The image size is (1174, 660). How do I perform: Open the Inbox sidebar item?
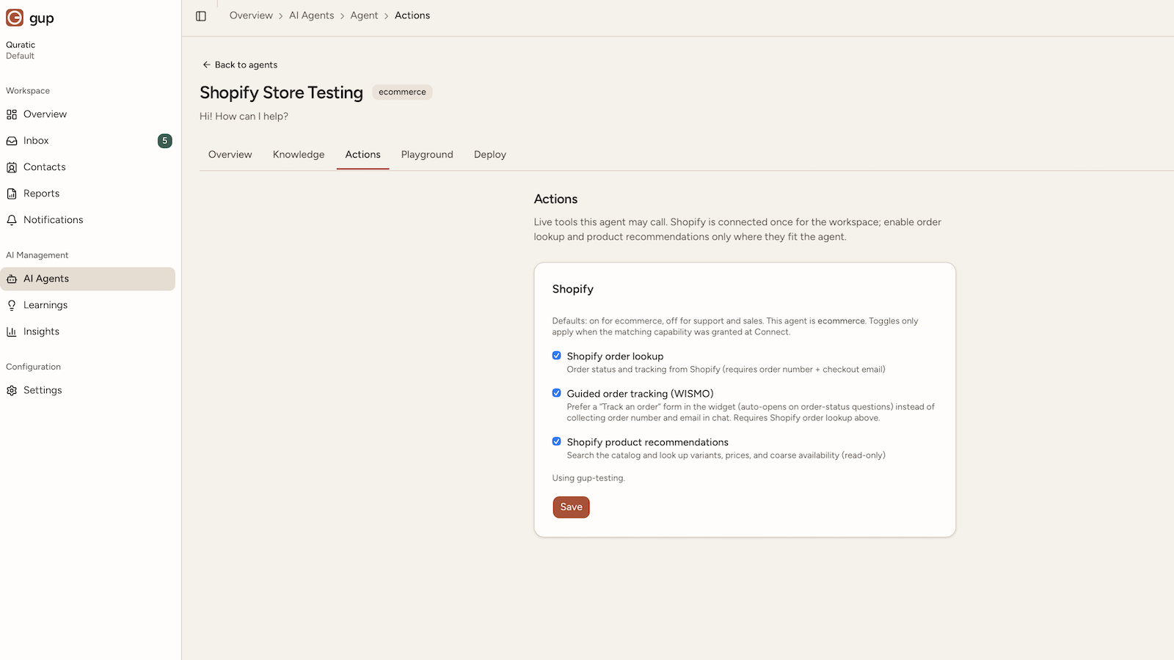pyautogui.click(x=88, y=141)
